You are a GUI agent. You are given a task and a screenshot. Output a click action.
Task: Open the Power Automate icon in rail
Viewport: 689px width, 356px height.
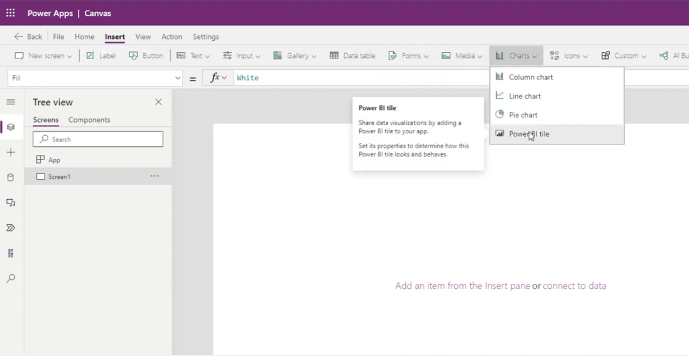click(x=11, y=228)
